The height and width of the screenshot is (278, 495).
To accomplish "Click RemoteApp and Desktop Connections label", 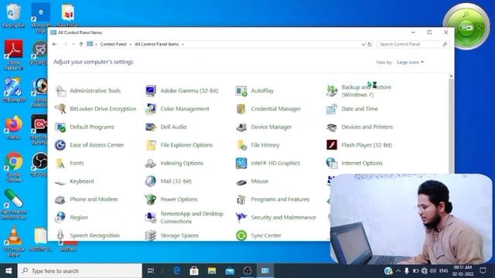I will coord(192,218).
